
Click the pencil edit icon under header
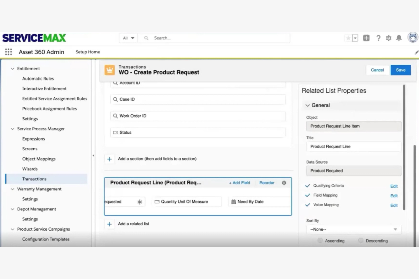(x=416, y=52)
